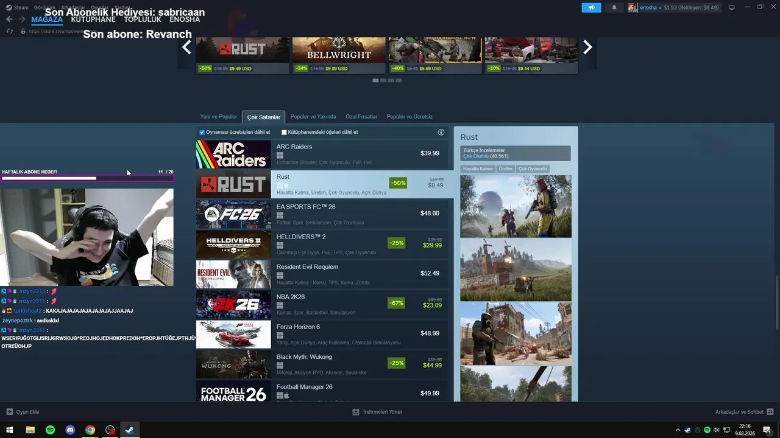Open Forza Horizon 6 entry
780x438 pixels.
[322, 334]
